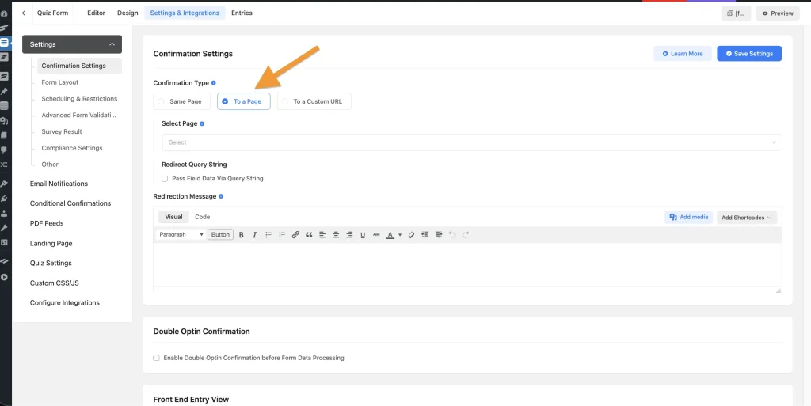Click the clear formatting eraser icon

tap(411, 235)
